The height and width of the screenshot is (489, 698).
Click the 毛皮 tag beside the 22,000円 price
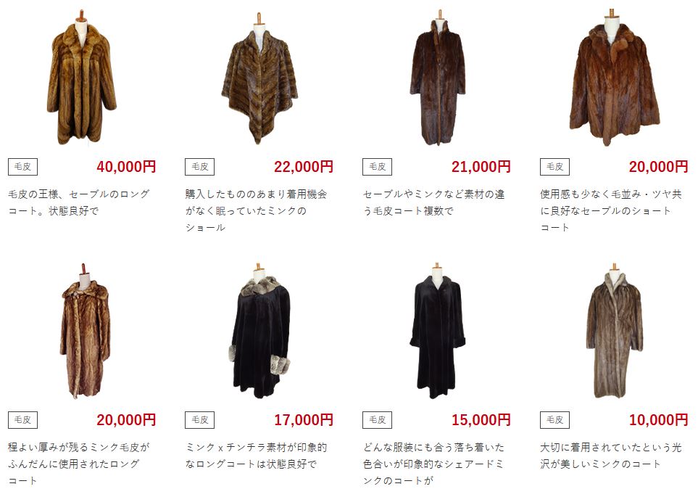point(200,167)
